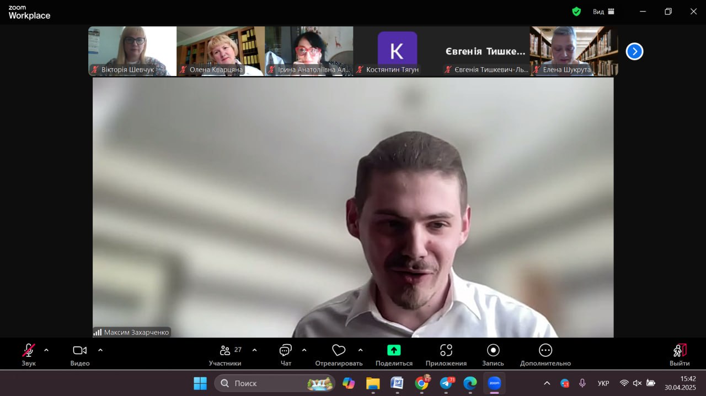Toggle system volume mute icon in the tray
The width and height of the screenshot is (706, 396).
click(x=638, y=383)
